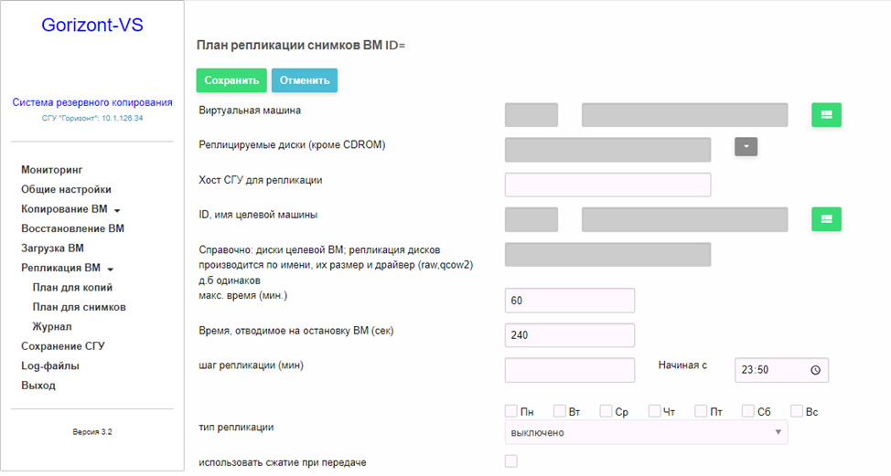Click the шаг репликации (мин) input field
Image resolution: width=891 pixels, height=476 pixels.
[x=569, y=370]
